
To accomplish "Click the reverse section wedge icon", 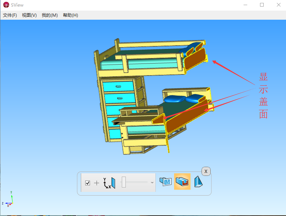I will coord(198,181).
